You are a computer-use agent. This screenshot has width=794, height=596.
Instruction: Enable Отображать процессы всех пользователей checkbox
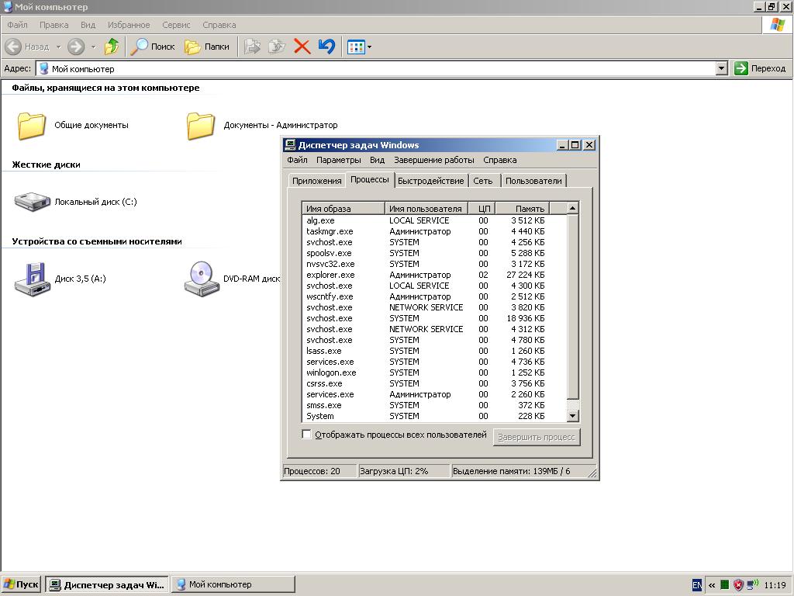tap(306, 435)
